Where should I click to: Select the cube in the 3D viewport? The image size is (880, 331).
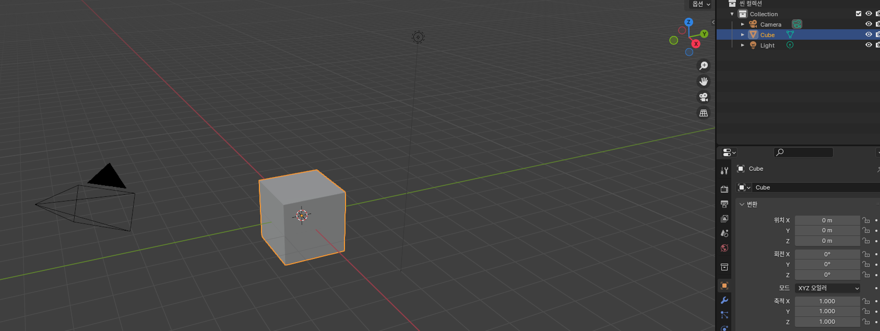[x=303, y=217]
